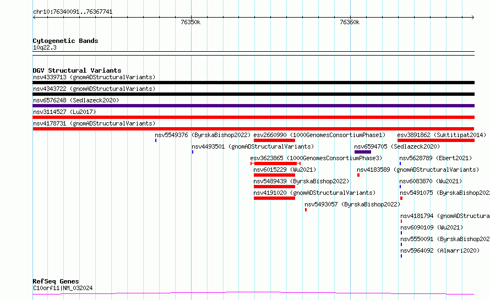Open the nsv5964092 (Almarri2020) label
The width and height of the screenshot is (490, 300).
(x=440, y=250)
